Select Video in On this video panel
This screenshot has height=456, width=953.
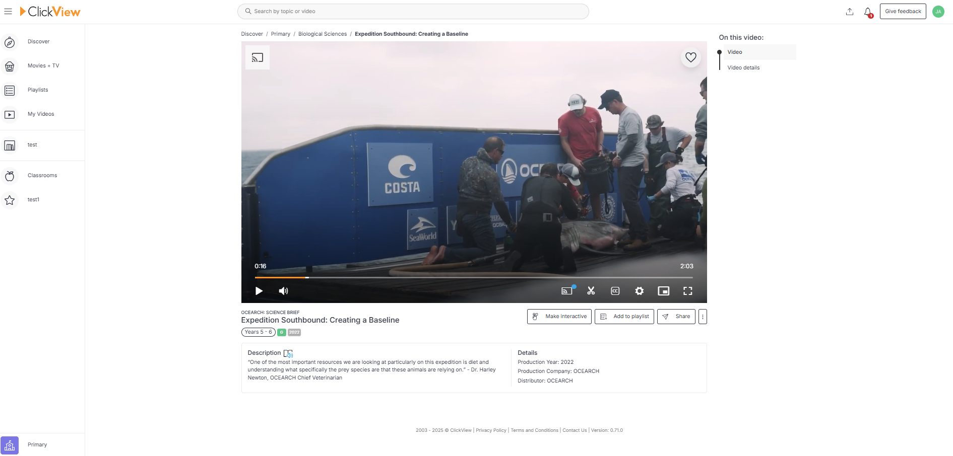coord(760,52)
